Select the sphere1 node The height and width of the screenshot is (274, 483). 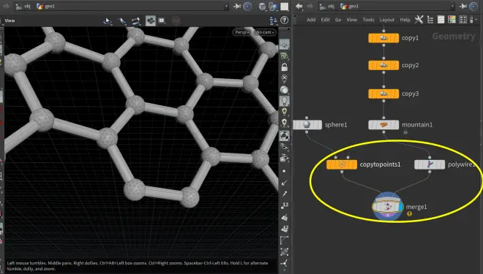click(307, 124)
